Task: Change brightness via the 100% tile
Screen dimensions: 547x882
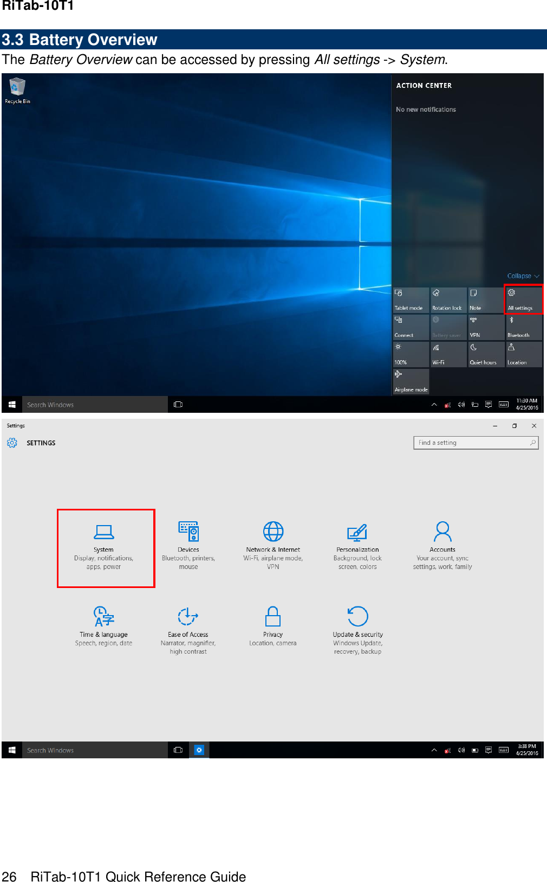Action: (411, 354)
